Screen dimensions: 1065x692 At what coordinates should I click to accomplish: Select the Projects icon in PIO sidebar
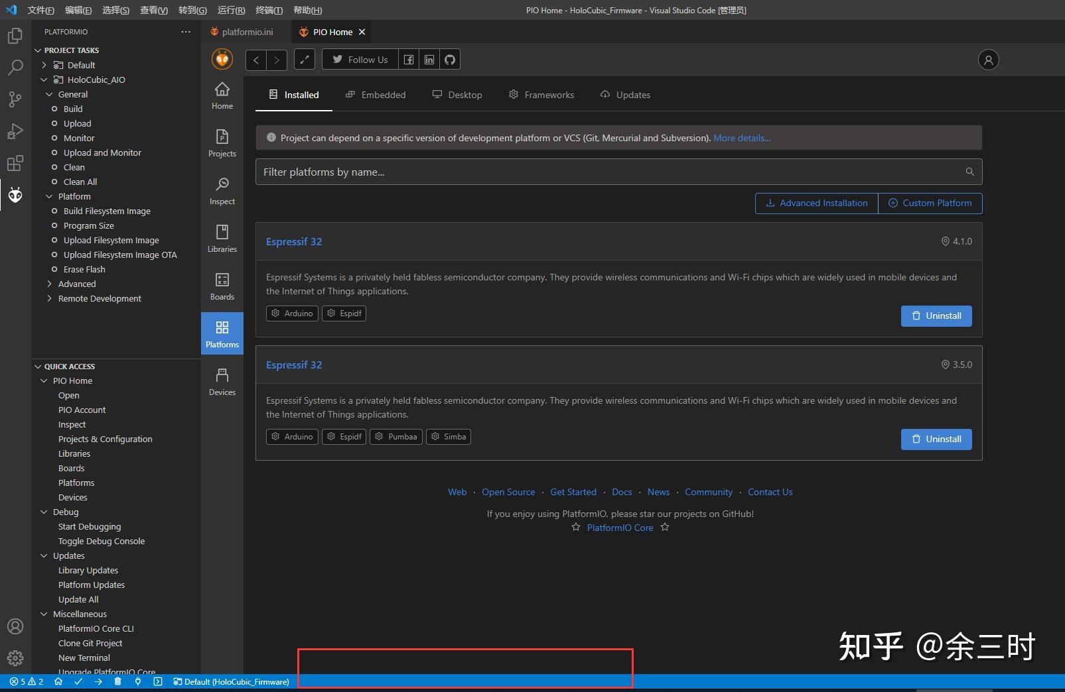pos(222,143)
